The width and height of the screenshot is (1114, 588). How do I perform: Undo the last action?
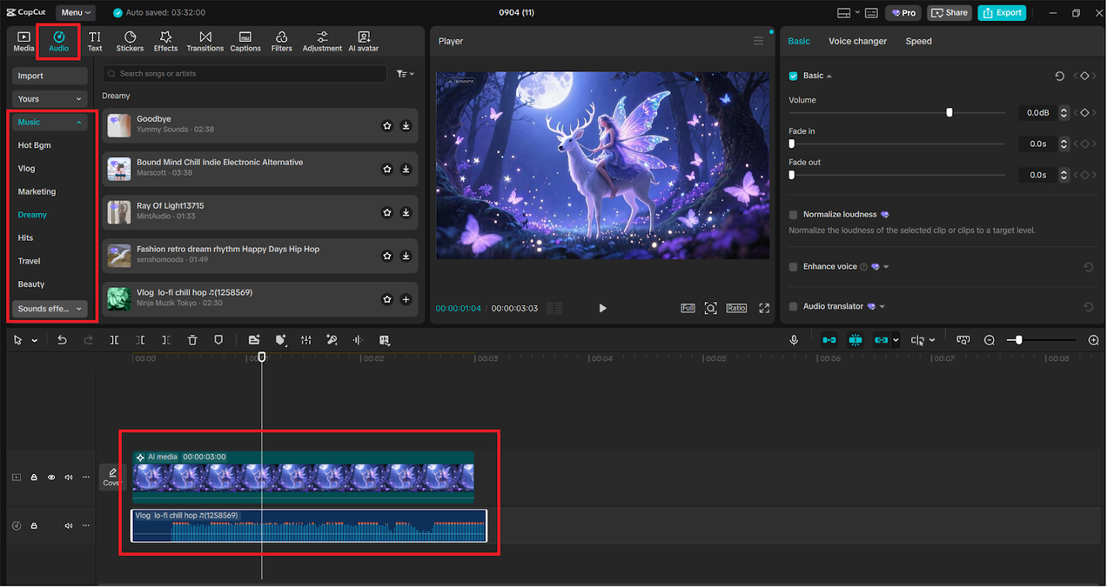(62, 340)
